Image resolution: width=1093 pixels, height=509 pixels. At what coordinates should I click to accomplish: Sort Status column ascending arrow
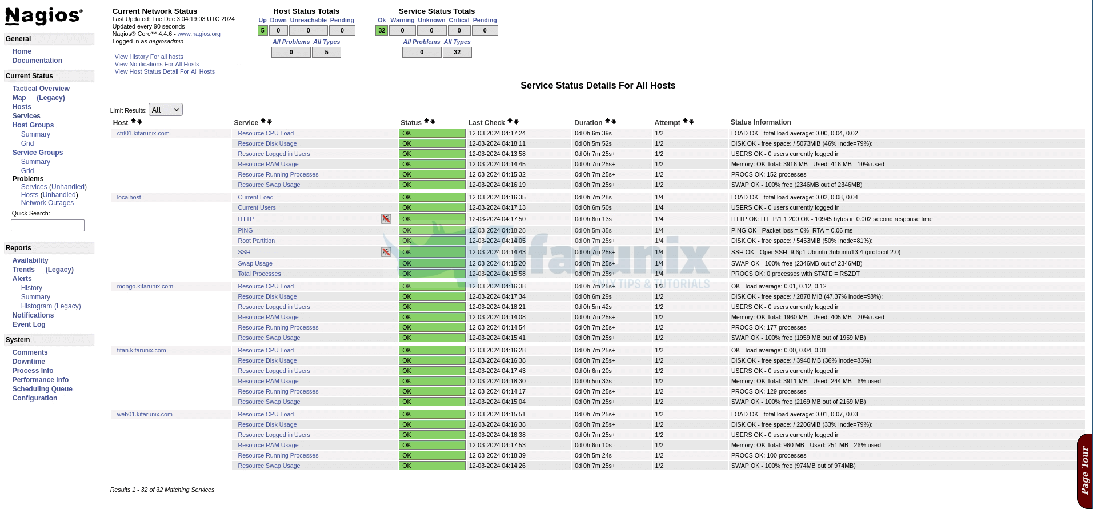pos(427,121)
